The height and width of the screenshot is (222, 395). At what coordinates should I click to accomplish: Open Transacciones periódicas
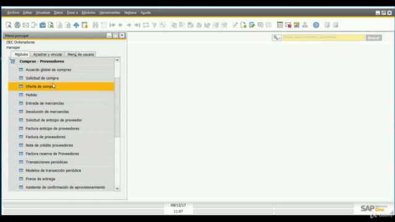pyautogui.click(x=61, y=162)
